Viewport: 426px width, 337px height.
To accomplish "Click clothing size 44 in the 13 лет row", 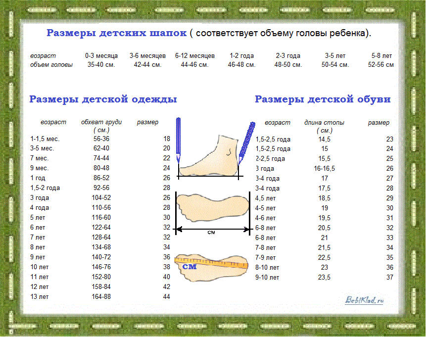I will tap(167, 297).
